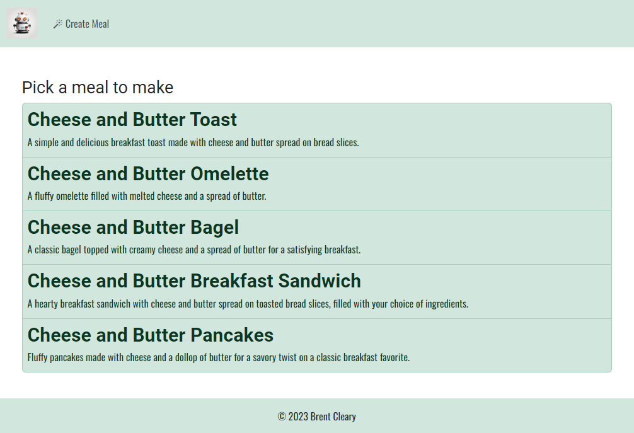Viewport: 634px width, 433px height.
Task: Click the 'Pick a meal to make' heading
Action: [x=98, y=87]
